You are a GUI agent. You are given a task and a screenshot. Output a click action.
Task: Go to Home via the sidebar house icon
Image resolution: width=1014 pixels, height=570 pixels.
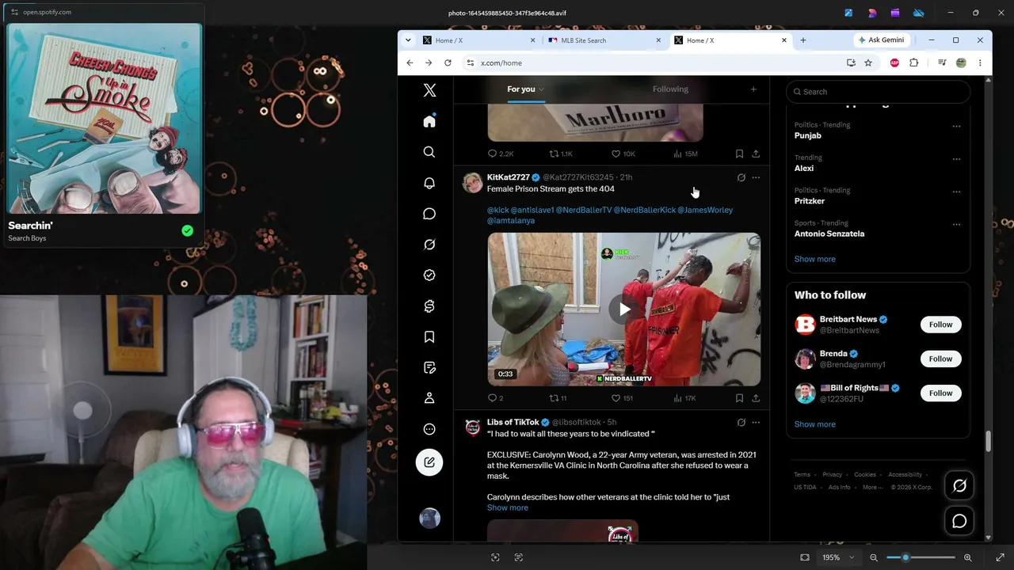[x=429, y=121]
